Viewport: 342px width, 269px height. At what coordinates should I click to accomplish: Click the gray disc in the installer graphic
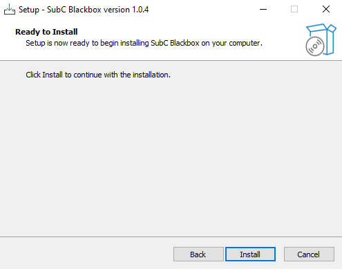[315, 46]
